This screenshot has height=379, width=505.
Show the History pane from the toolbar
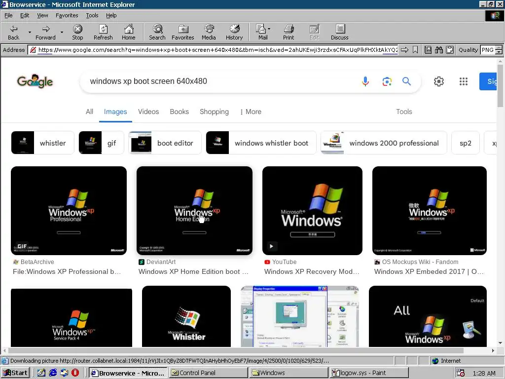234,32
